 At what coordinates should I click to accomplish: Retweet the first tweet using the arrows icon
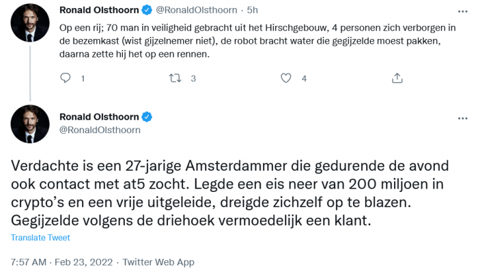pyautogui.click(x=175, y=79)
